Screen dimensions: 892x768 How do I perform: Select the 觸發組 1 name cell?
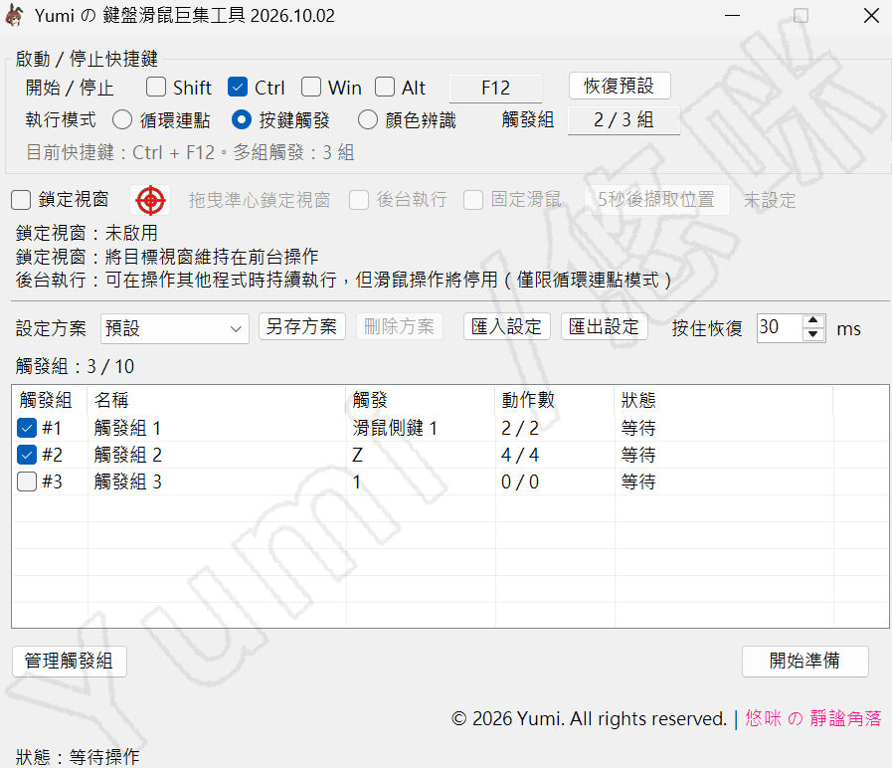(217, 428)
